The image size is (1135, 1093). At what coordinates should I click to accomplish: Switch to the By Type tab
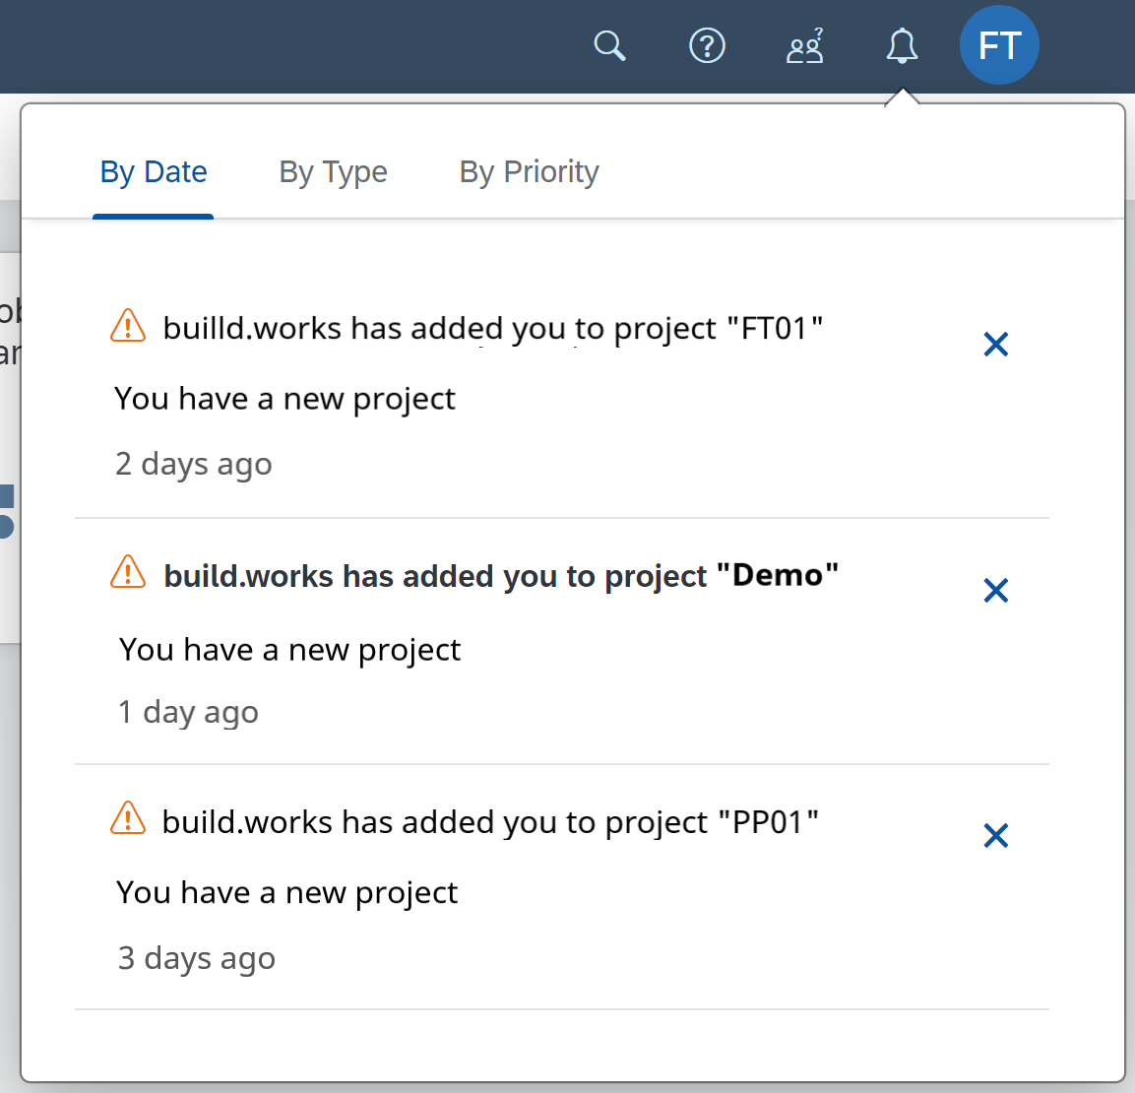[333, 172]
